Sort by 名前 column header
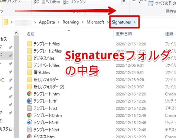 click(x=30, y=34)
